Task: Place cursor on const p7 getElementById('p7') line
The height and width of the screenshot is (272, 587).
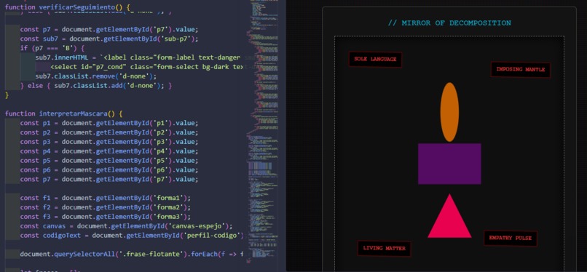Action: pyautogui.click(x=109, y=30)
